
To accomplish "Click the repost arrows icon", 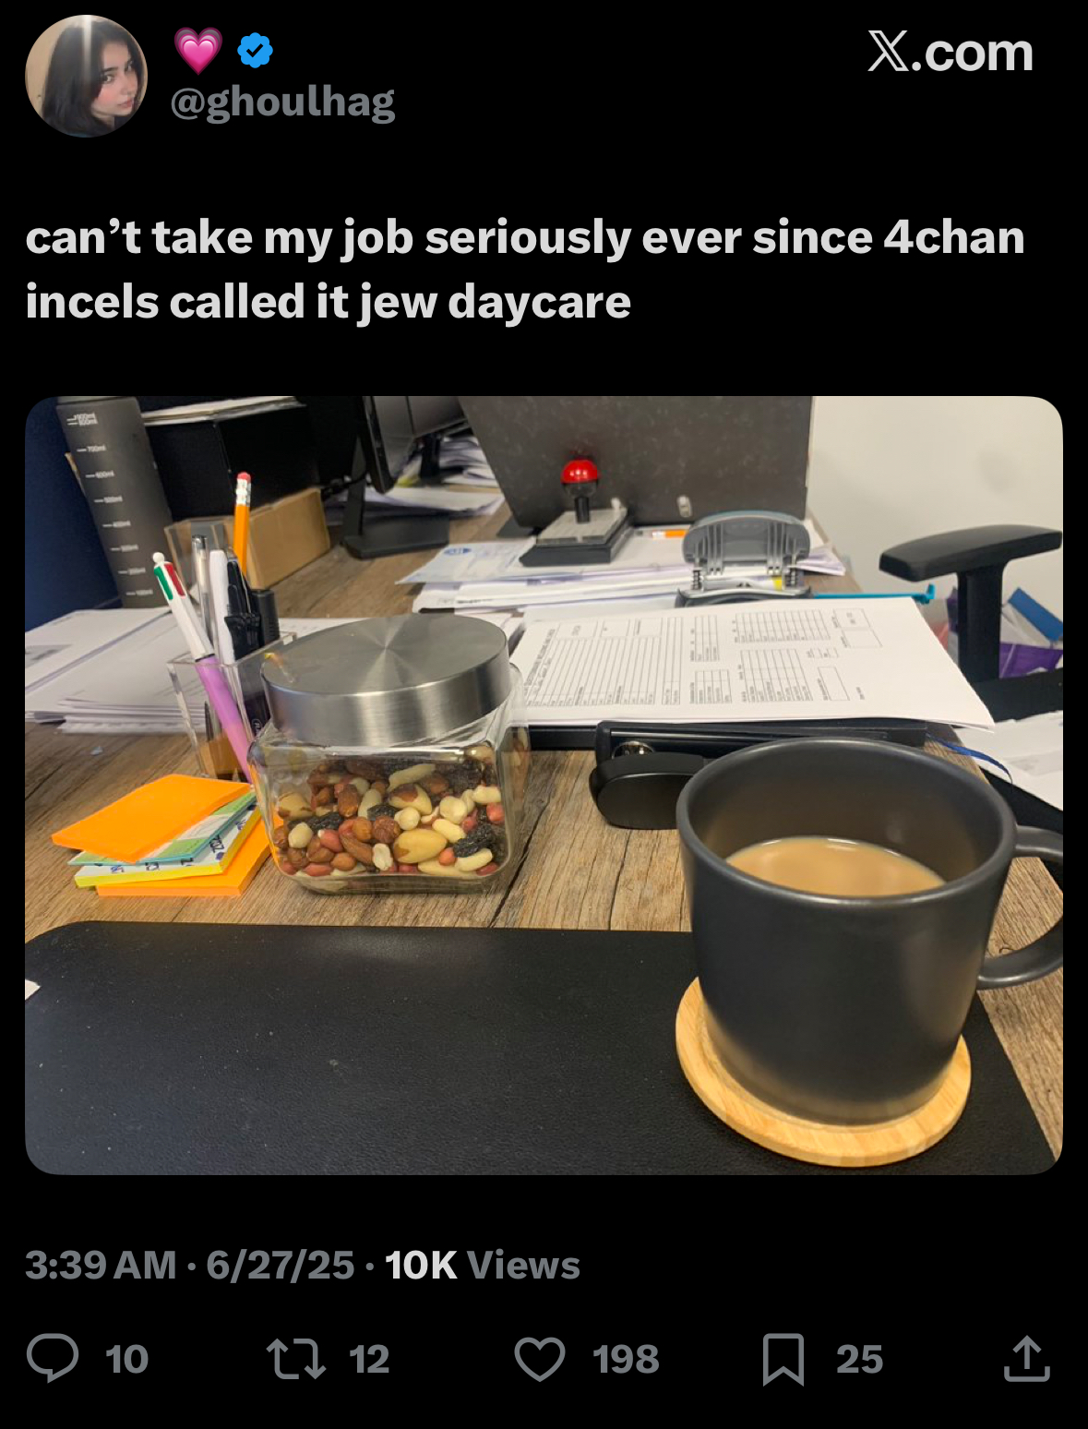I will tap(296, 1360).
